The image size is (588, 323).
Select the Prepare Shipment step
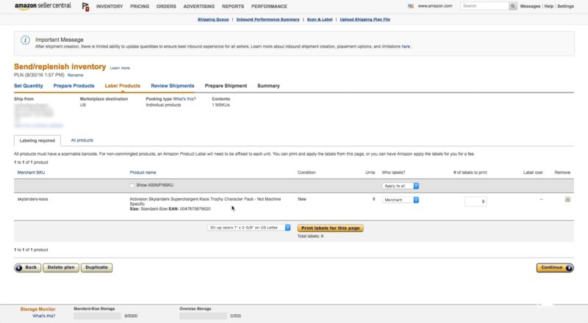(226, 86)
